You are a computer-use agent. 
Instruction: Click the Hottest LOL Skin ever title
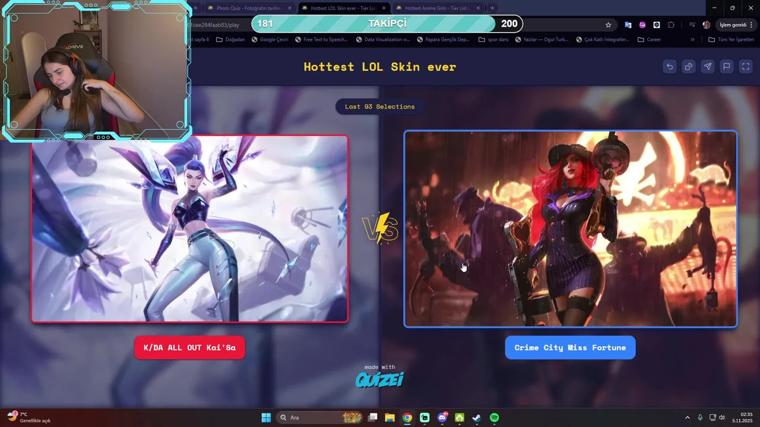pos(380,67)
